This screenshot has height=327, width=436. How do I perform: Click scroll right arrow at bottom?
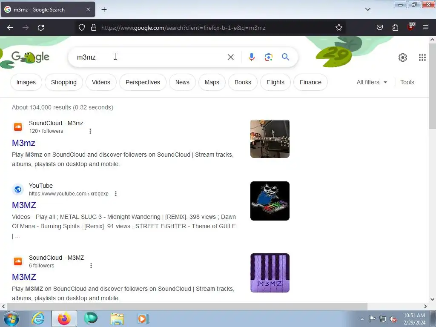pos(425,306)
